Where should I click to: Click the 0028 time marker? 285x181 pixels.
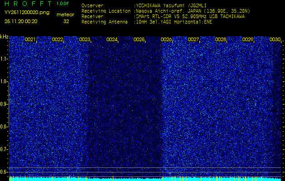tap(221, 39)
